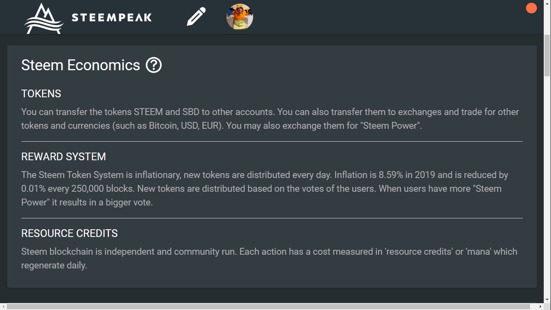
Task: Click the REWARD SYSTEM section heading
Action: (x=63, y=157)
